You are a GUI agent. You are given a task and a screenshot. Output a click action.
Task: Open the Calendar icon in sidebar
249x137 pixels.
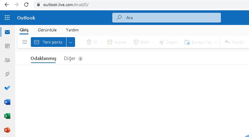coord(7,46)
